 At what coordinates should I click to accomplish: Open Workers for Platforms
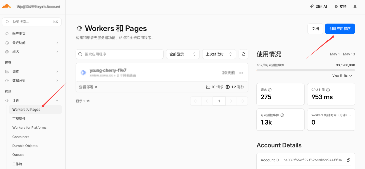click(x=29, y=127)
